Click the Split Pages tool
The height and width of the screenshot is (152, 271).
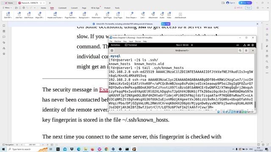(x=108, y=15)
